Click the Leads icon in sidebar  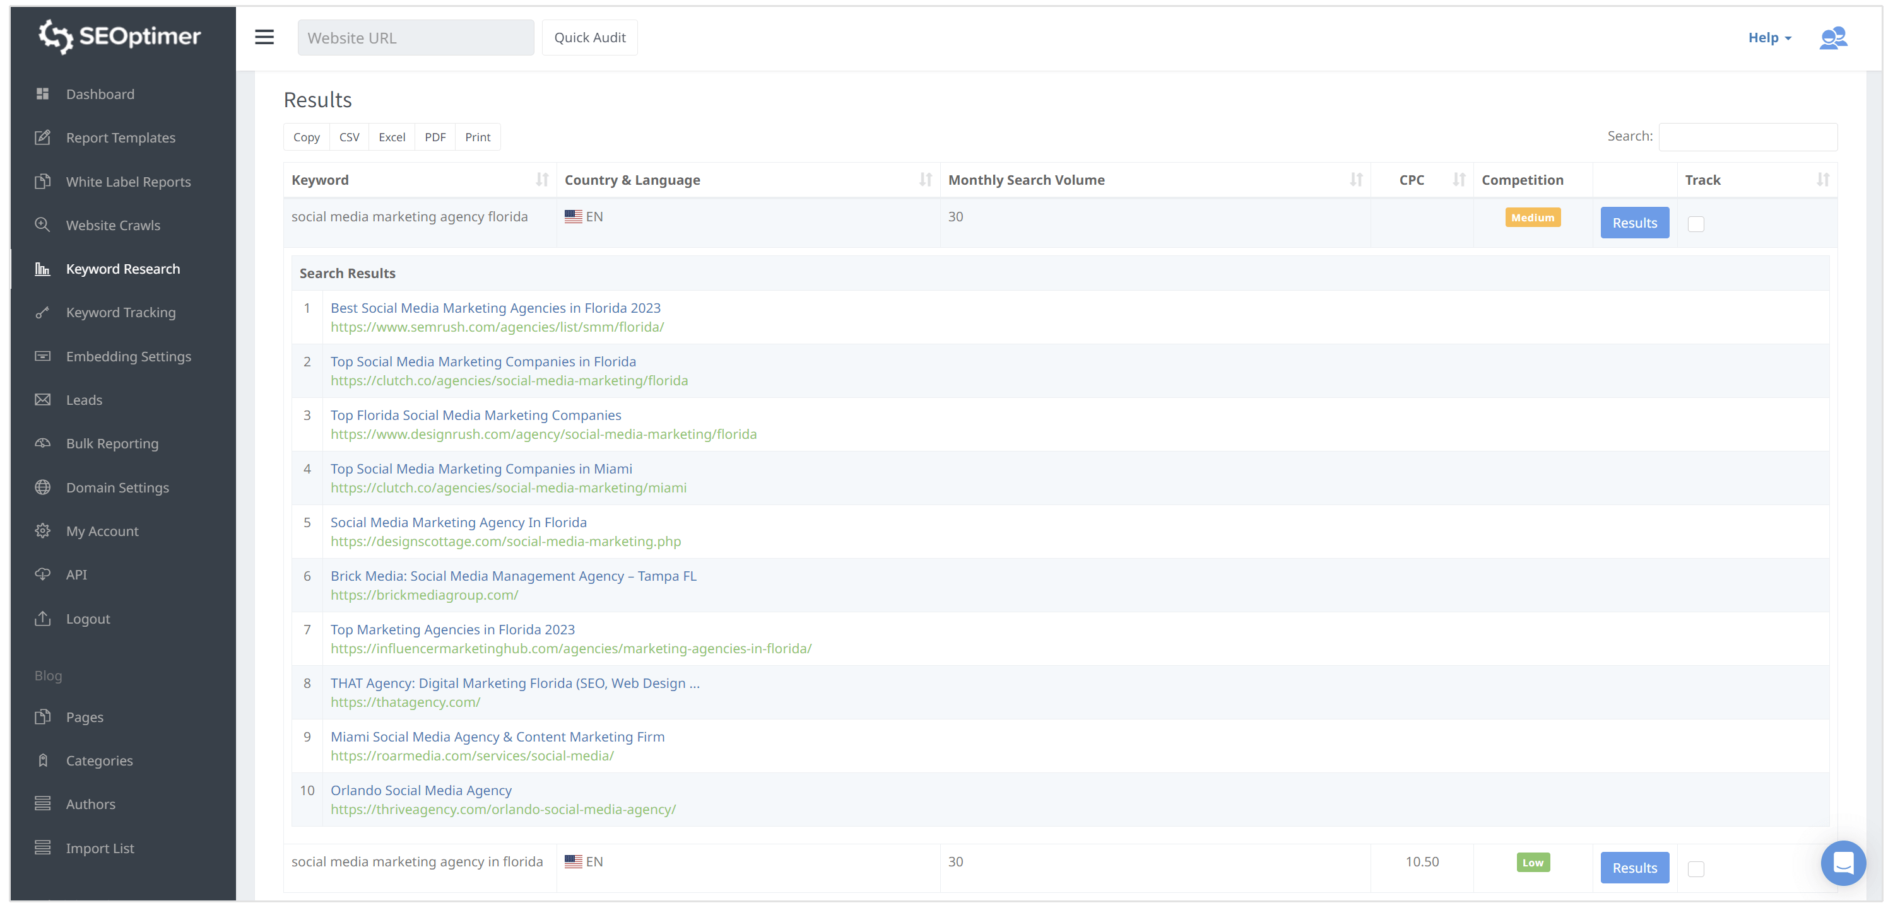click(42, 399)
